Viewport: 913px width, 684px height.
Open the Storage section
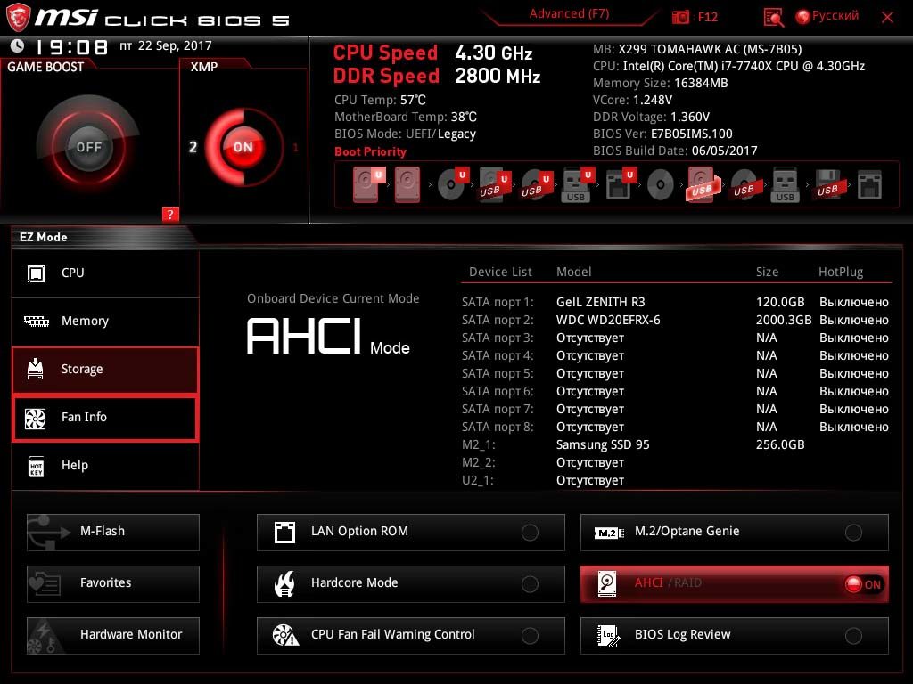(105, 370)
